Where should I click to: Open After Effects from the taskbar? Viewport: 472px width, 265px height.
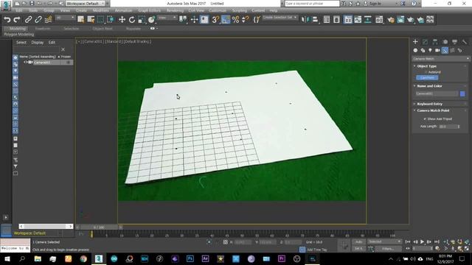point(205,258)
